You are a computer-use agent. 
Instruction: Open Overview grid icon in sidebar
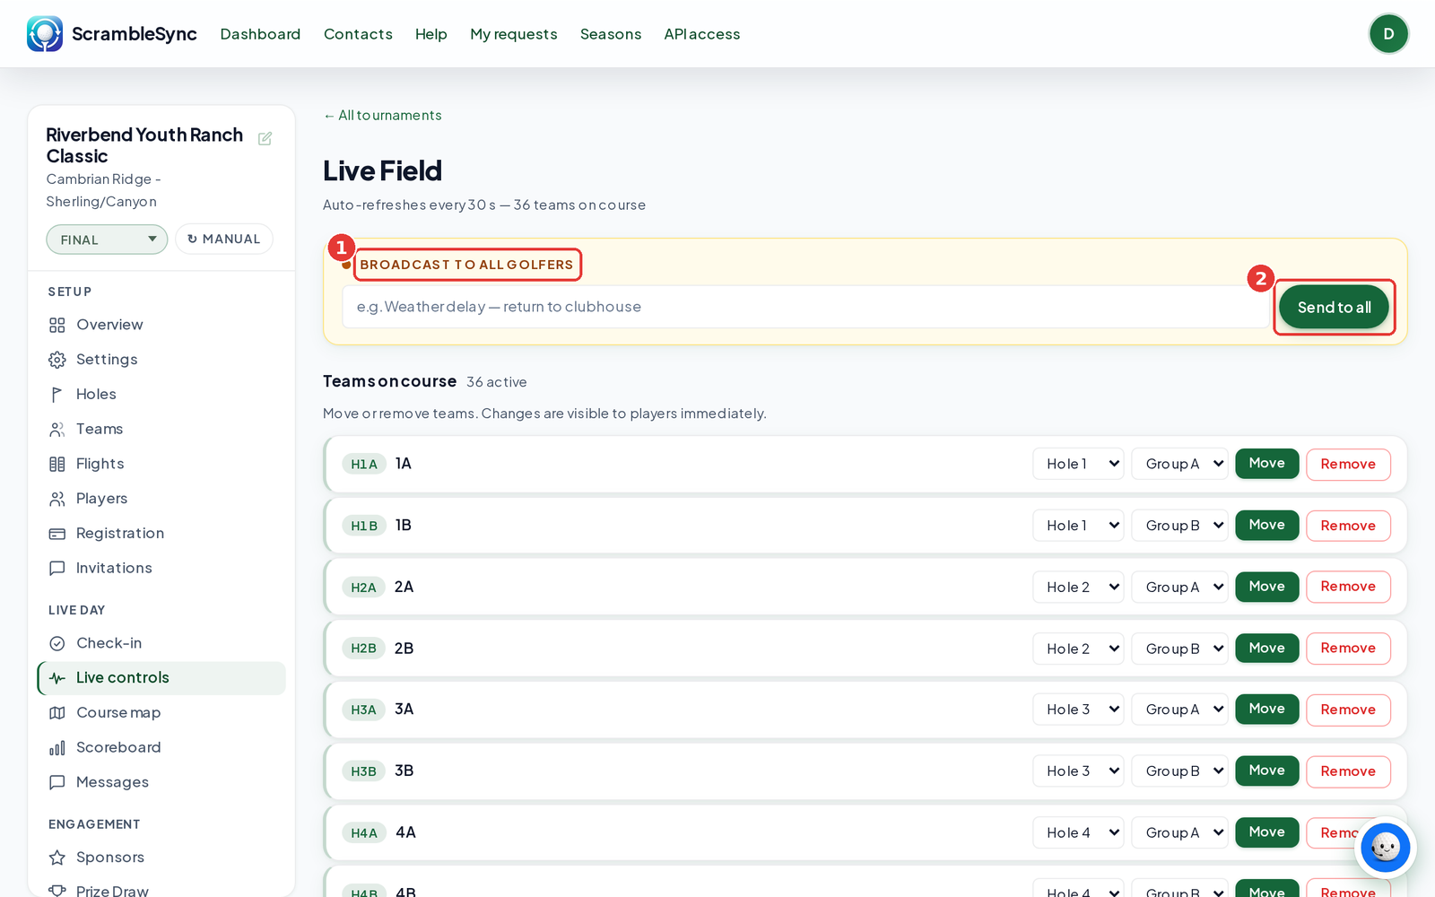(57, 325)
